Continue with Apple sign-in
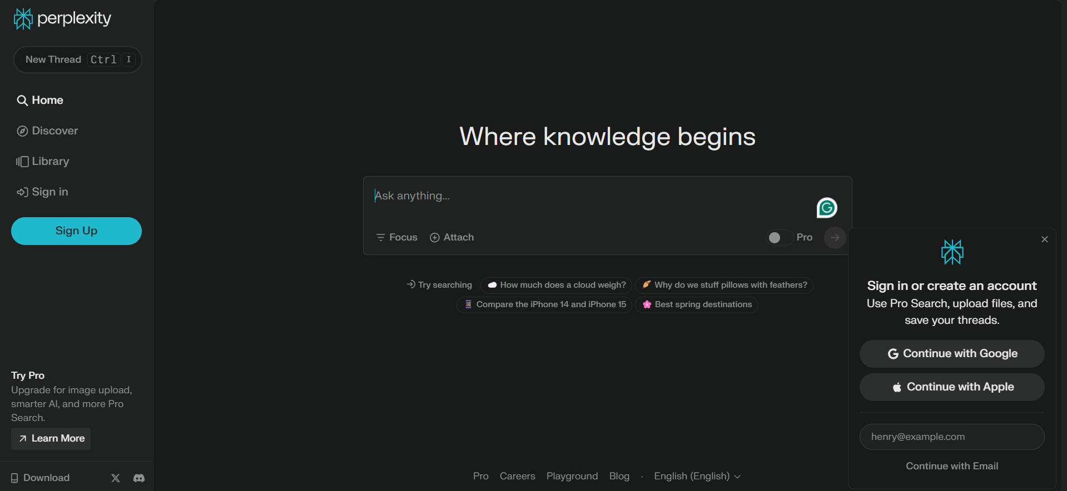 click(x=952, y=387)
